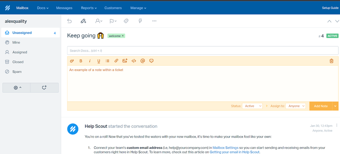The width and height of the screenshot is (340, 154).
Task: Insert a bulleted list in note
Action: [x=107, y=61]
